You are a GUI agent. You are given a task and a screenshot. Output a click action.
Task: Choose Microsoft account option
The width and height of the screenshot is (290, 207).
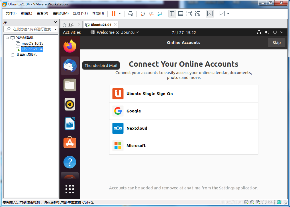pos(184,146)
